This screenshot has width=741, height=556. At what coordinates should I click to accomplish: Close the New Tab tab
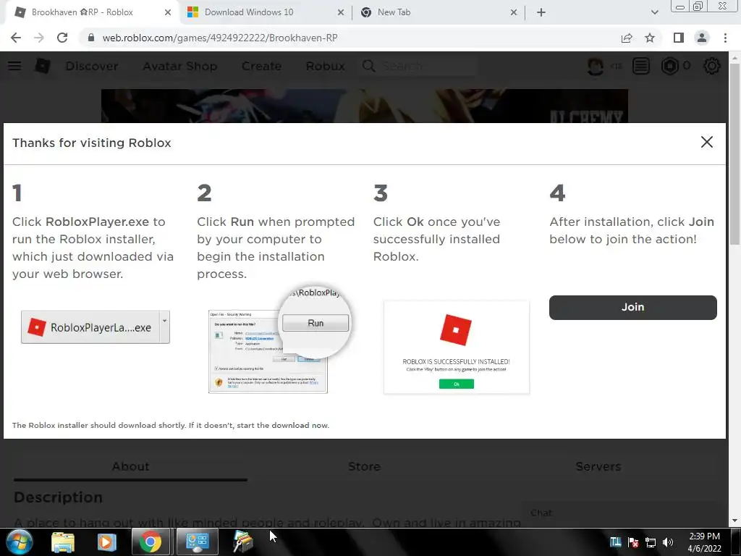point(514,12)
